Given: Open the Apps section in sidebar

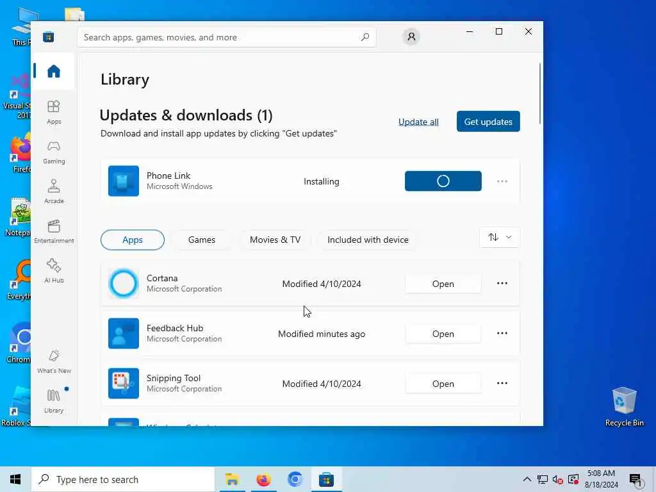Looking at the screenshot, I should [54, 112].
